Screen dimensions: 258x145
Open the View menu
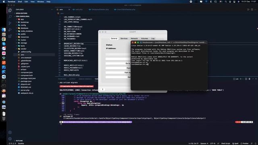tap(33, 2)
